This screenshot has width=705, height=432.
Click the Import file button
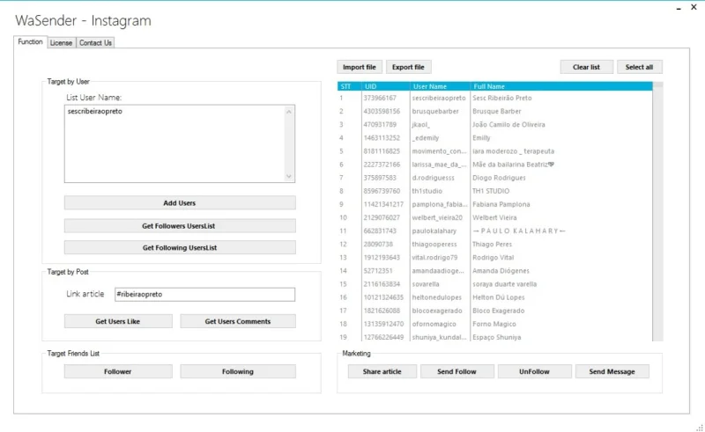360,67
